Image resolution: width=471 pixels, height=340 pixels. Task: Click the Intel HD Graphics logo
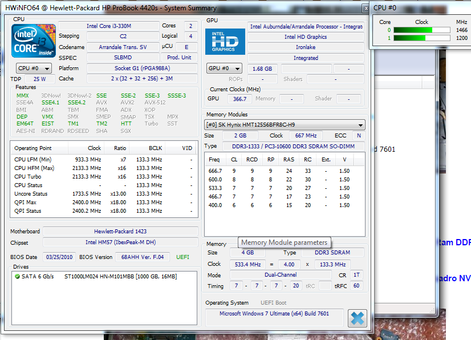coord(225,42)
